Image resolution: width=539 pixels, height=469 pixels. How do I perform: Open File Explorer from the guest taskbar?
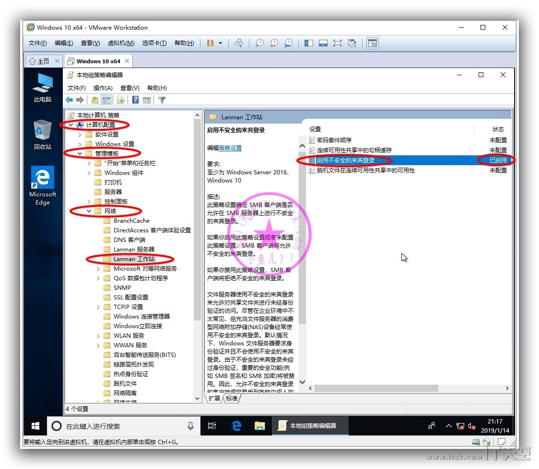[x=259, y=426]
